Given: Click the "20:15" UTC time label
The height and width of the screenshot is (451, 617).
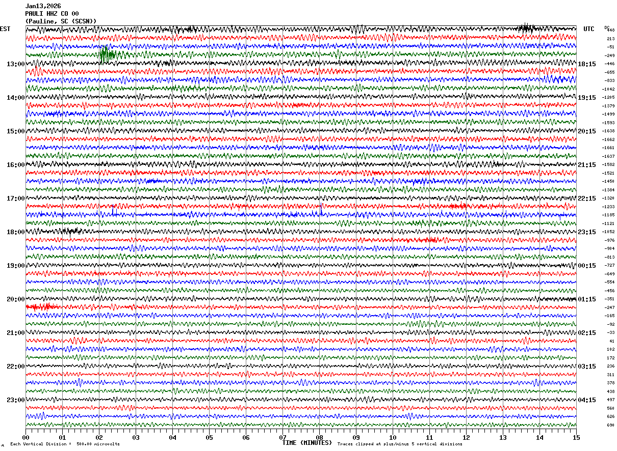Looking at the screenshot, I should point(587,131).
